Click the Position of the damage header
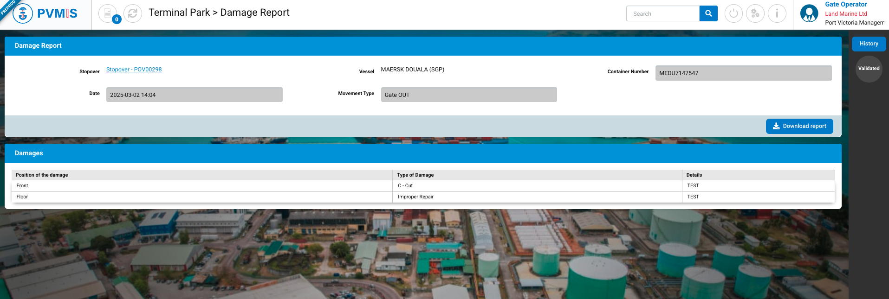This screenshot has width=889, height=299. click(x=42, y=175)
